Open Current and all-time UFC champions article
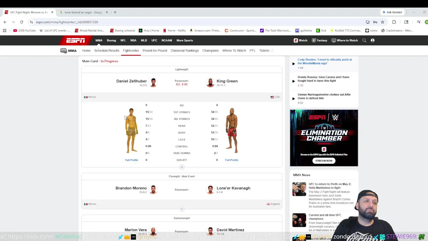Viewport: 428px width, 241px height. click(x=325, y=217)
